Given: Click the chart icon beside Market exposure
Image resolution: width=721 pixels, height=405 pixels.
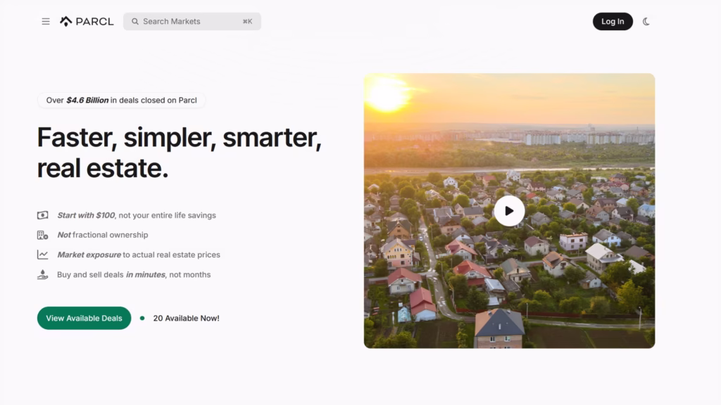Looking at the screenshot, I should tap(43, 255).
